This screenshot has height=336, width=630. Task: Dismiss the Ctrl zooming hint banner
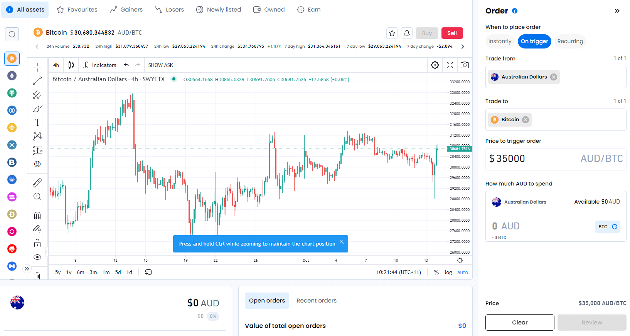tap(342, 242)
